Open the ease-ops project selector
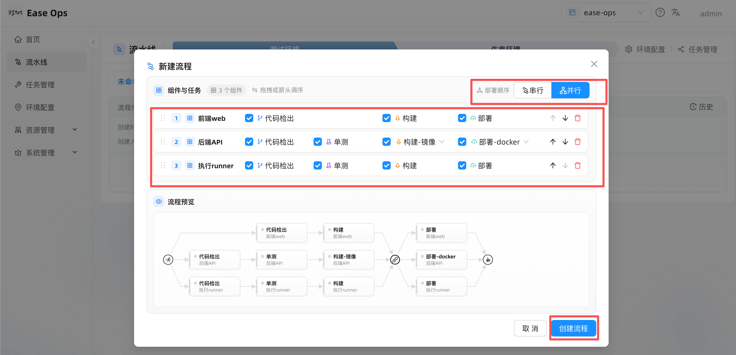 tap(606, 13)
